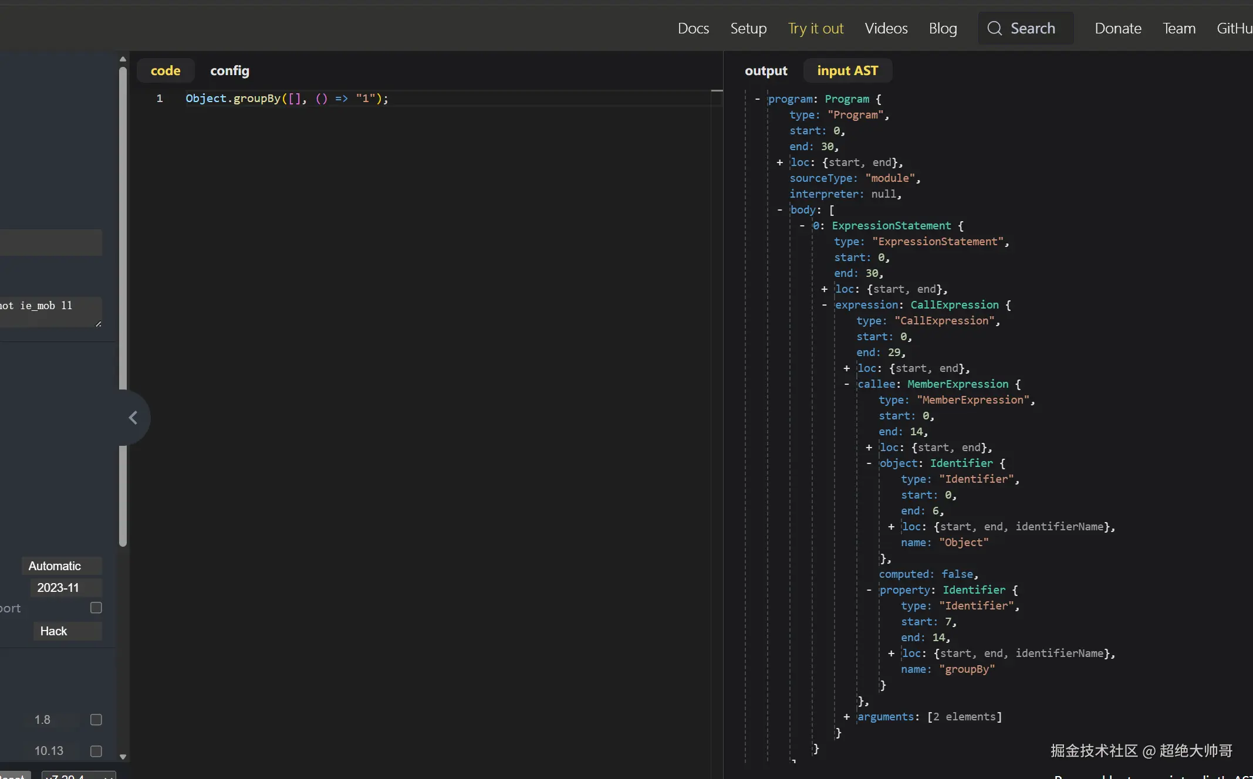Open the 2023-11 dropdown

66,588
